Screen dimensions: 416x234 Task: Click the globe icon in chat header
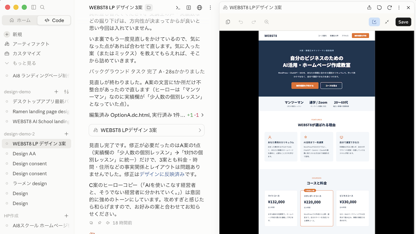199,7
